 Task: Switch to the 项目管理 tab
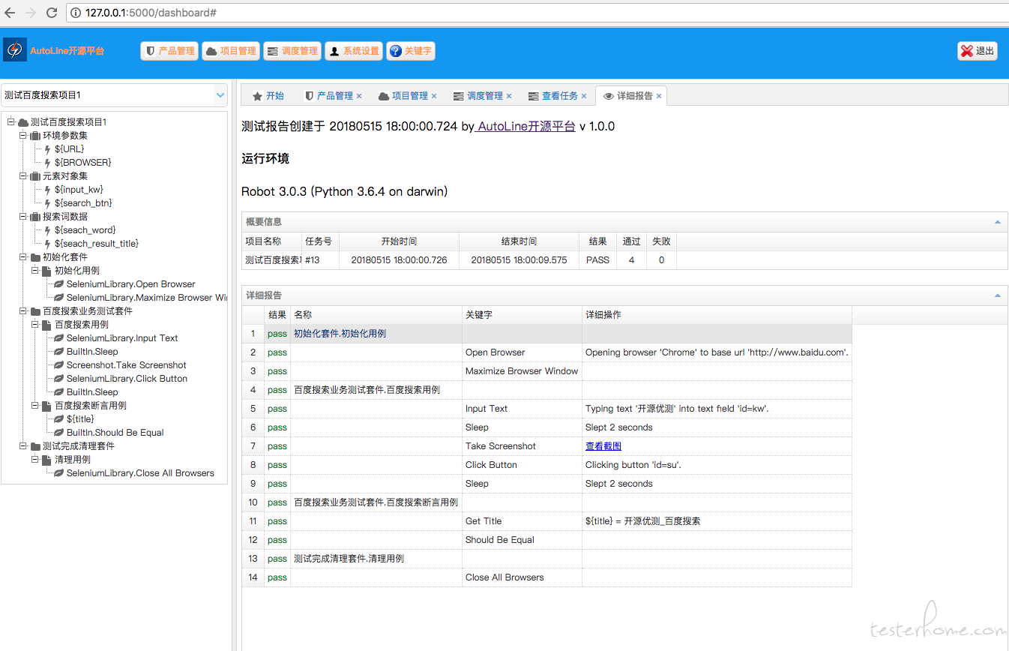tap(408, 96)
